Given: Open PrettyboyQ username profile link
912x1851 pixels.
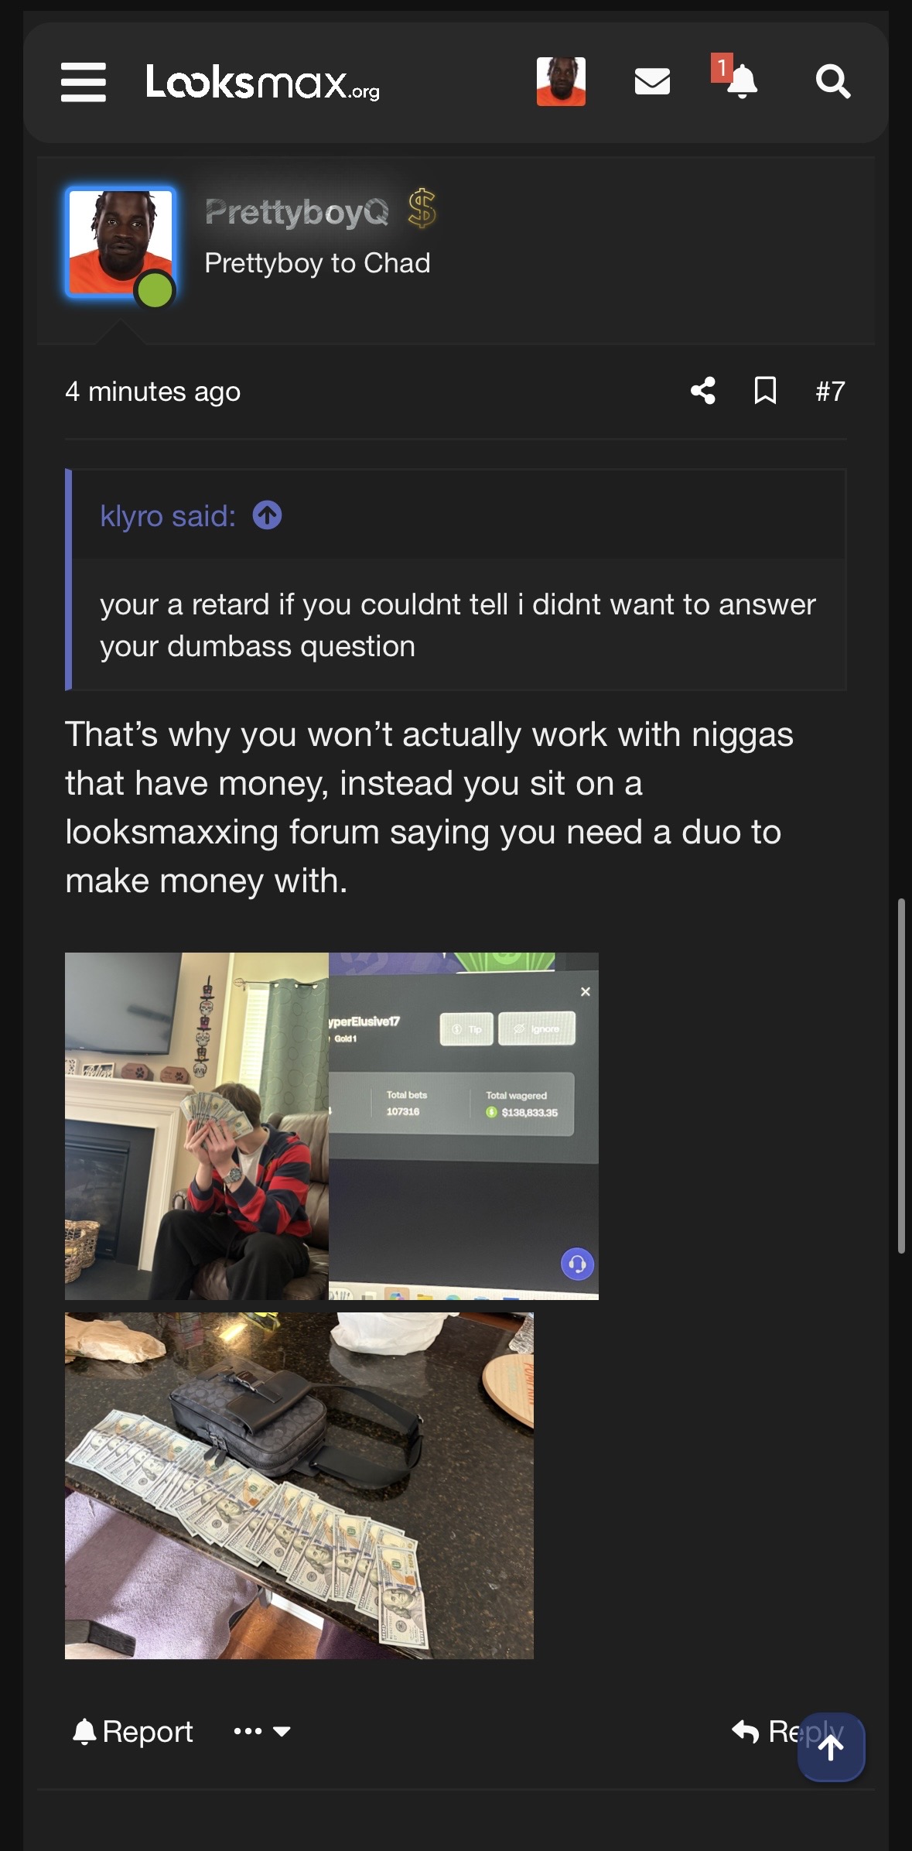Looking at the screenshot, I should pos(297,212).
